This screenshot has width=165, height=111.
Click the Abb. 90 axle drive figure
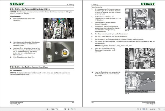point(59,28)
